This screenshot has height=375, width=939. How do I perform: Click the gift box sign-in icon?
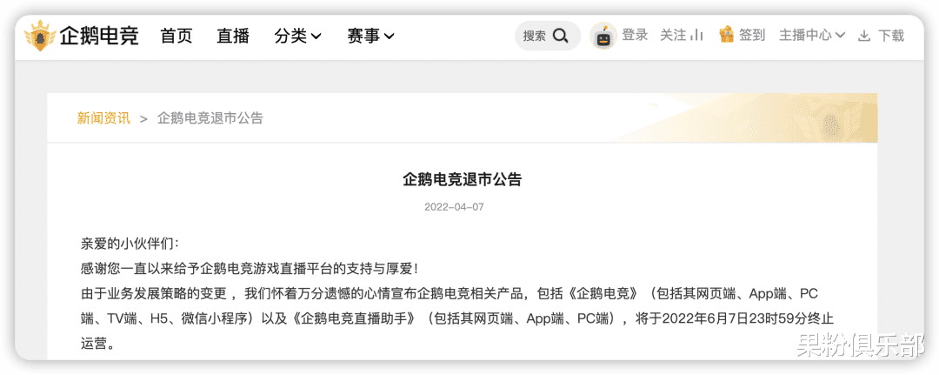pyautogui.click(x=726, y=35)
